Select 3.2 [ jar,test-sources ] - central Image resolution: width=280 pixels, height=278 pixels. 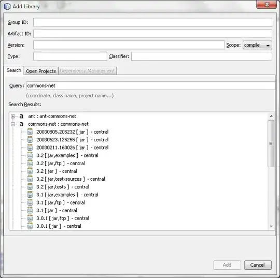71,179
